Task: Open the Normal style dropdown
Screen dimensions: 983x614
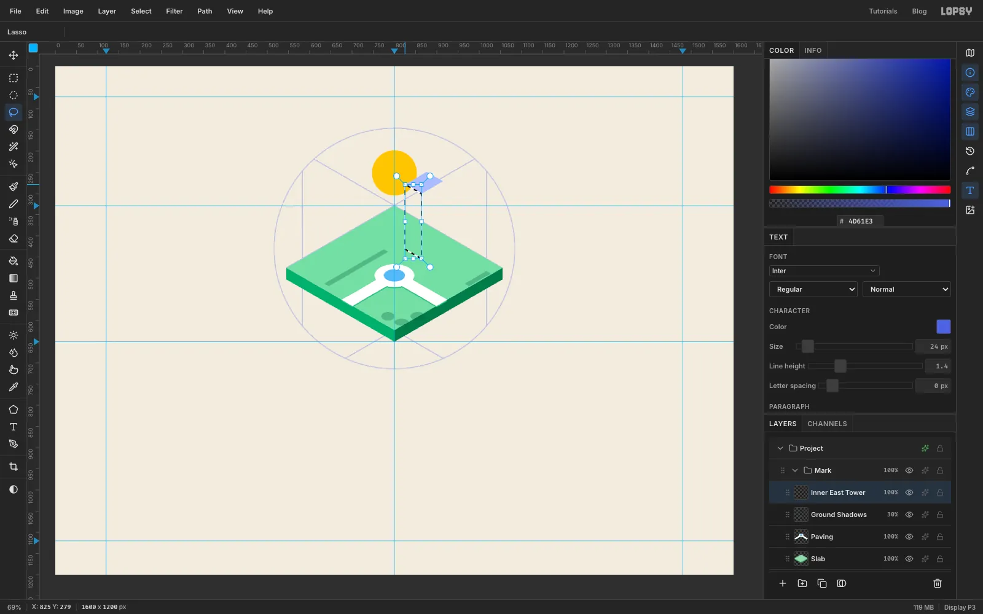Action: 907,289
